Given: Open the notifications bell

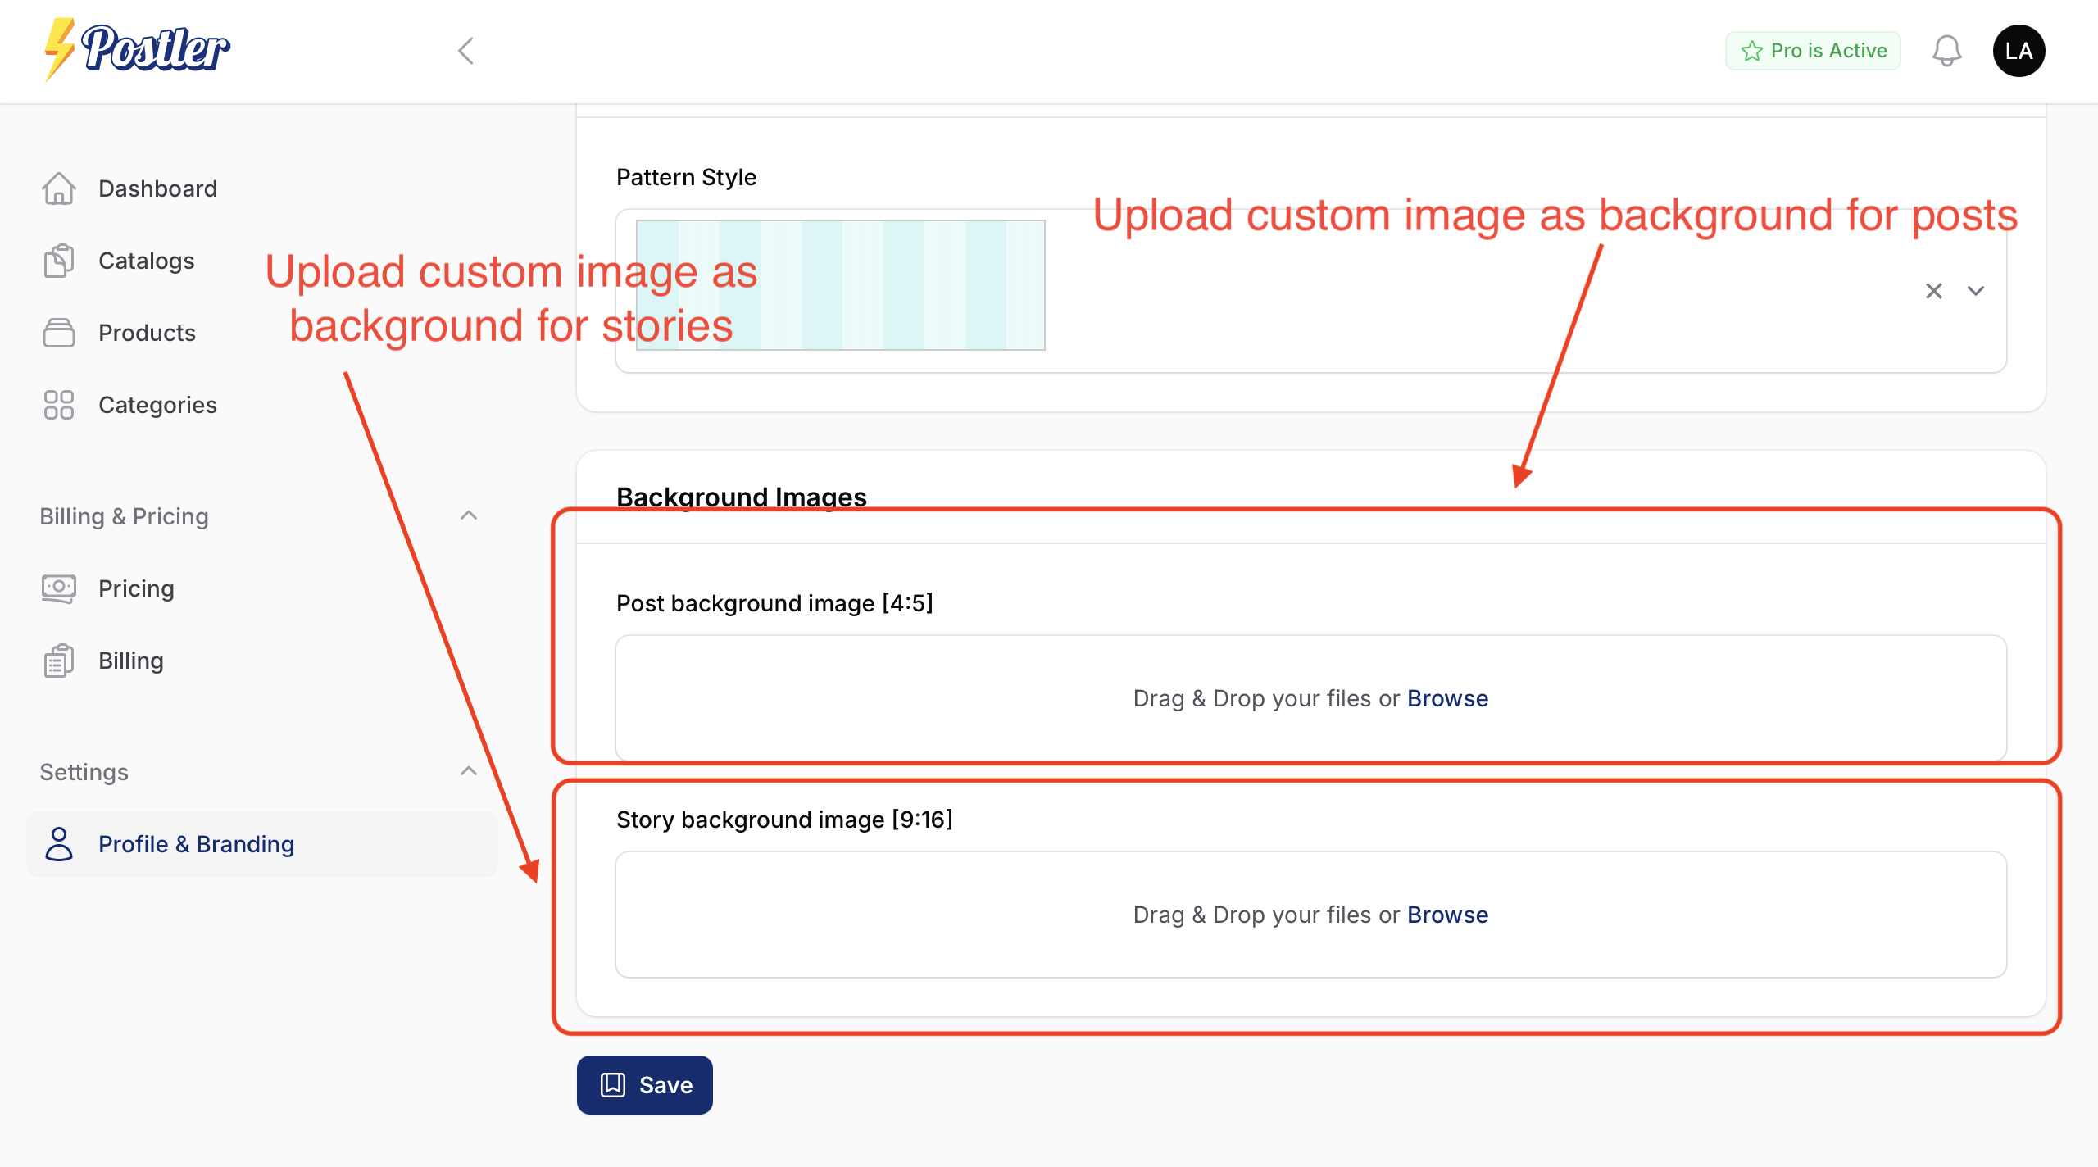Looking at the screenshot, I should click(x=1946, y=51).
